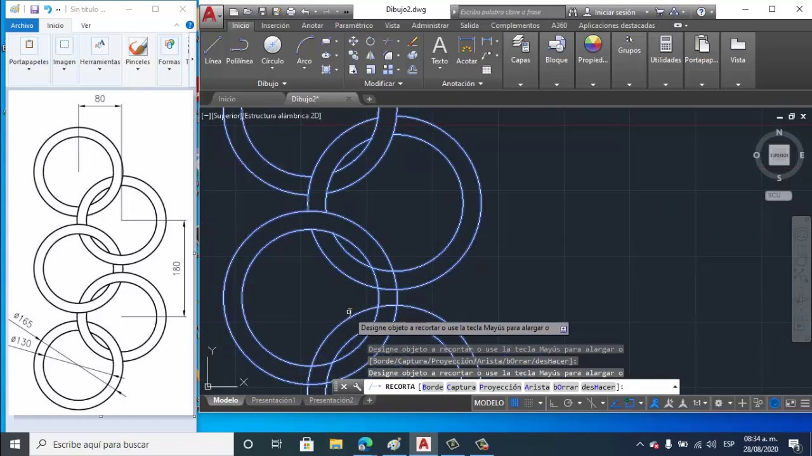This screenshot has height=456, width=812.
Task: Toggle polar tracking in status bar
Action: click(568, 403)
